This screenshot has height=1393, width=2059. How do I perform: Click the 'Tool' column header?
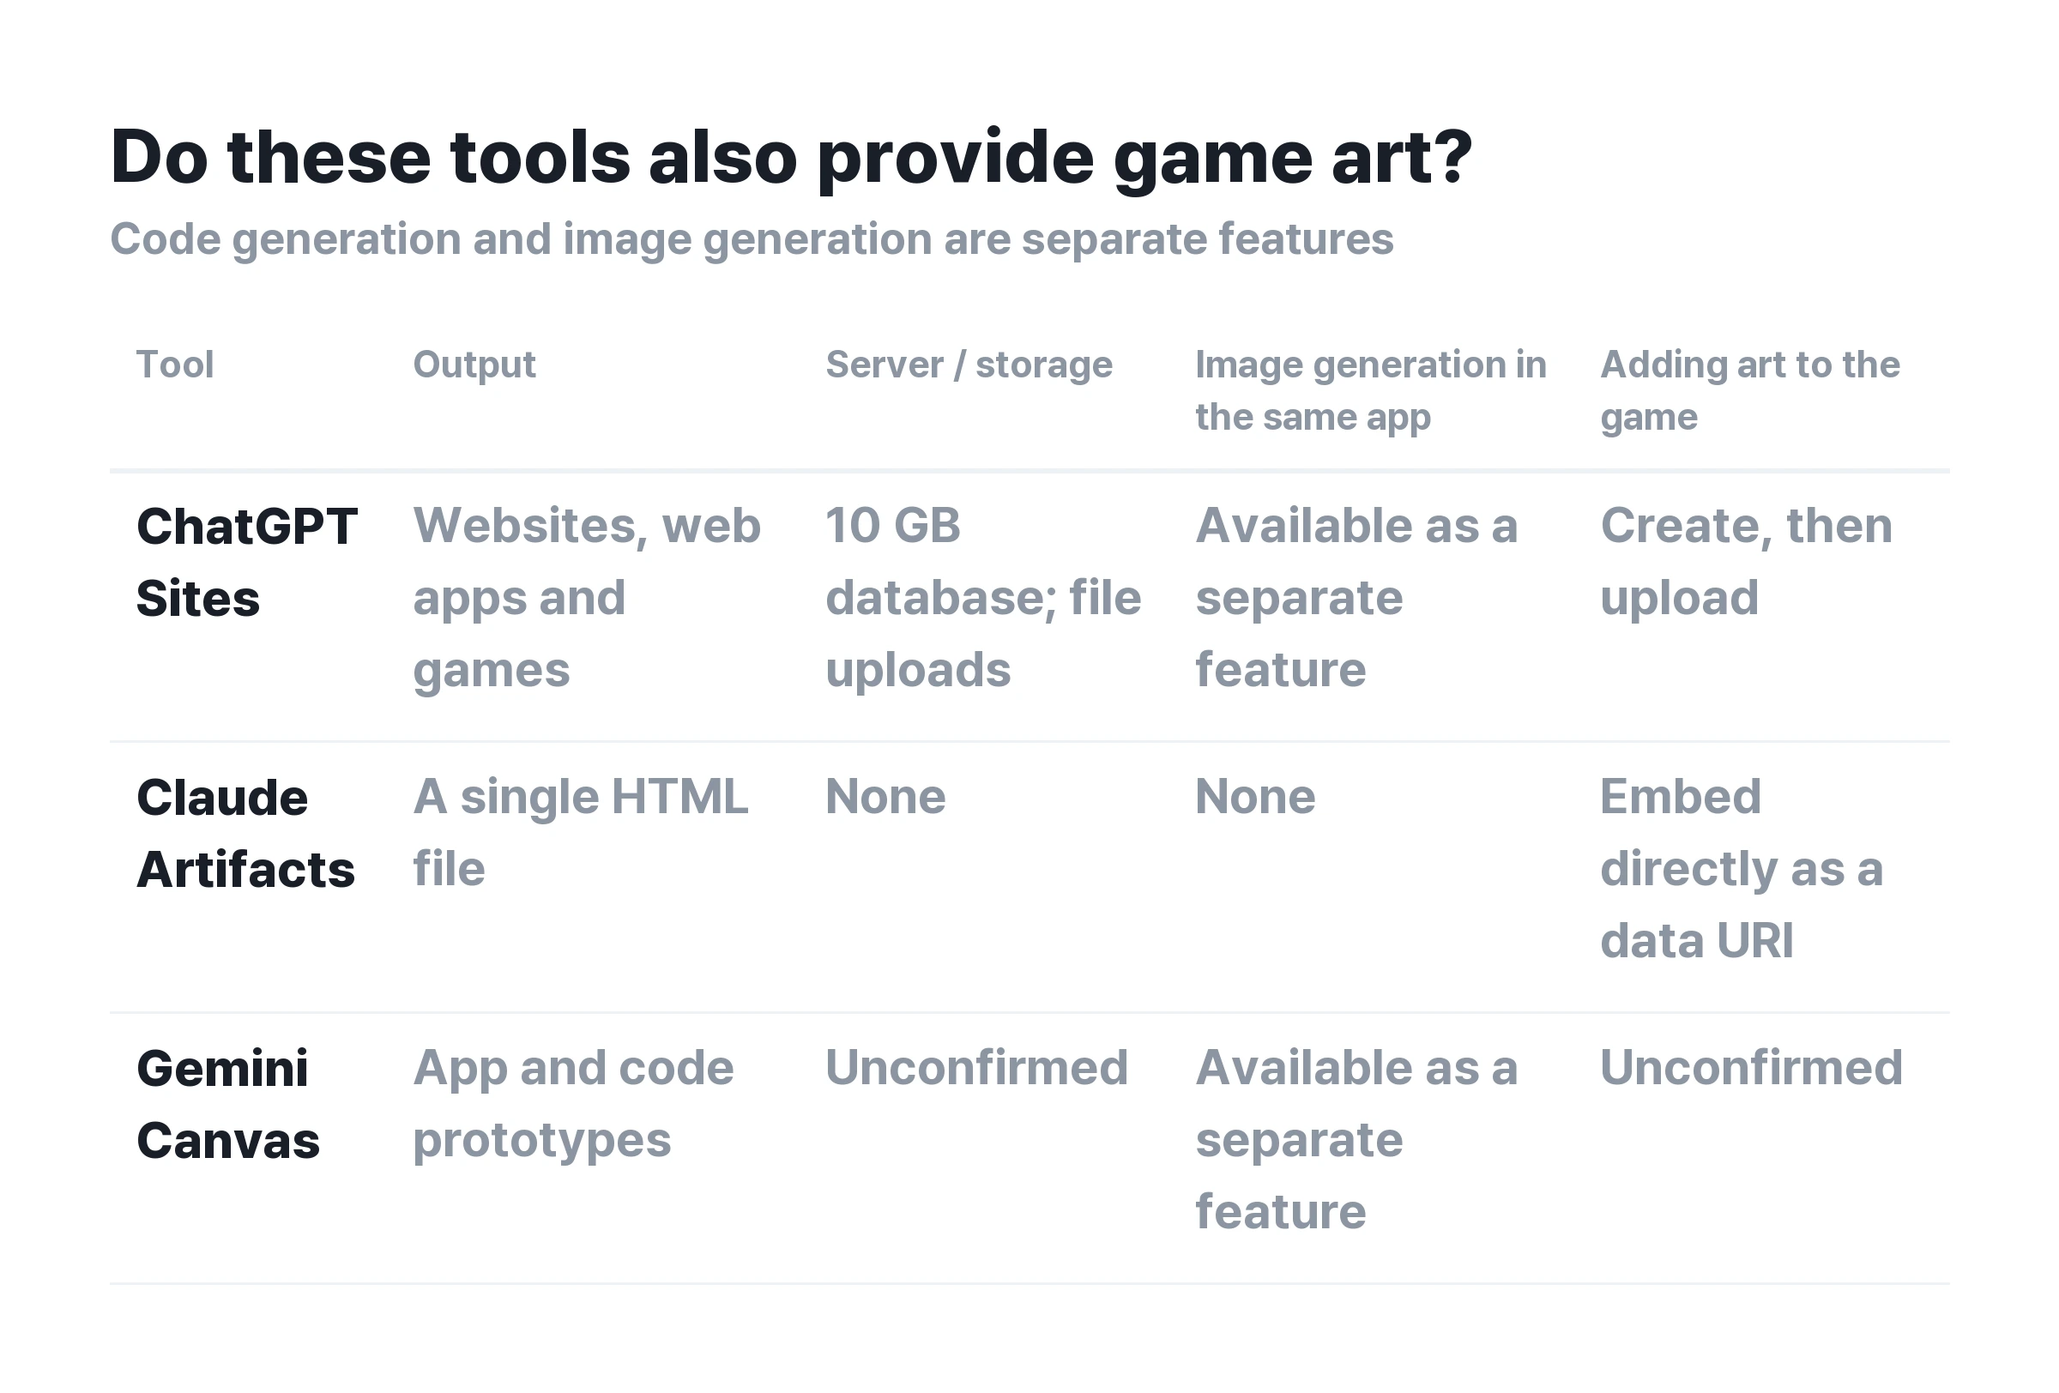[174, 365]
